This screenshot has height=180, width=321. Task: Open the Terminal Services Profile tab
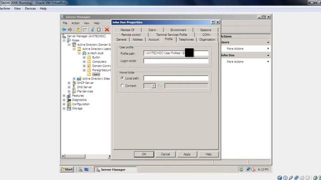[x=172, y=34]
